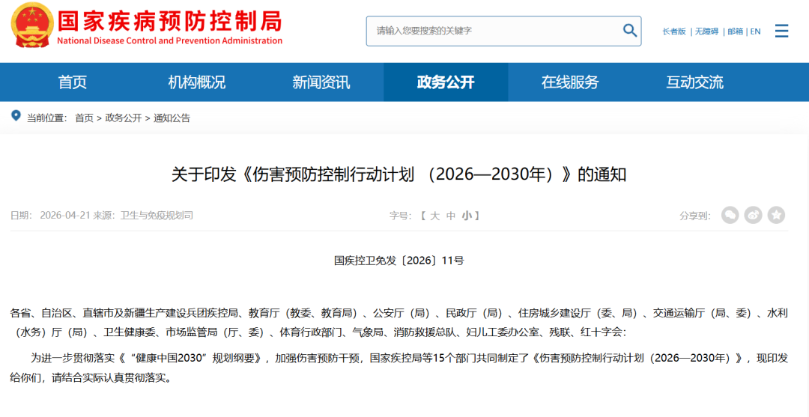Click the date 2026-04-21
The image size is (809, 417).
[65, 216]
